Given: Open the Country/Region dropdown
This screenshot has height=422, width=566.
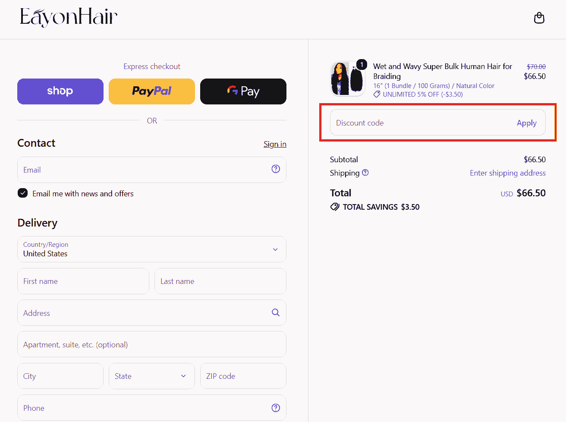Looking at the screenshot, I should click(152, 249).
